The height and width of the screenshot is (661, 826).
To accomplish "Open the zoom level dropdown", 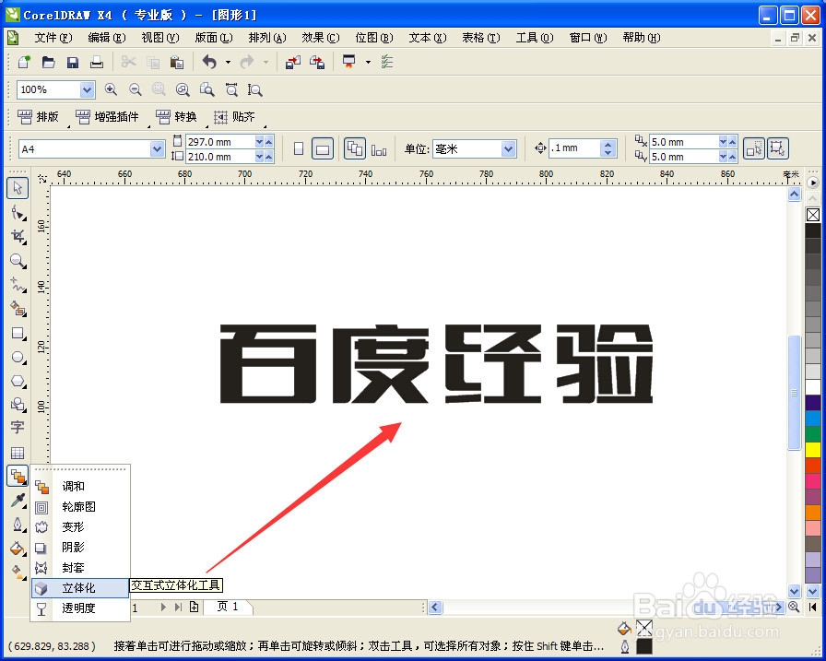I will [x=87, y=90].
